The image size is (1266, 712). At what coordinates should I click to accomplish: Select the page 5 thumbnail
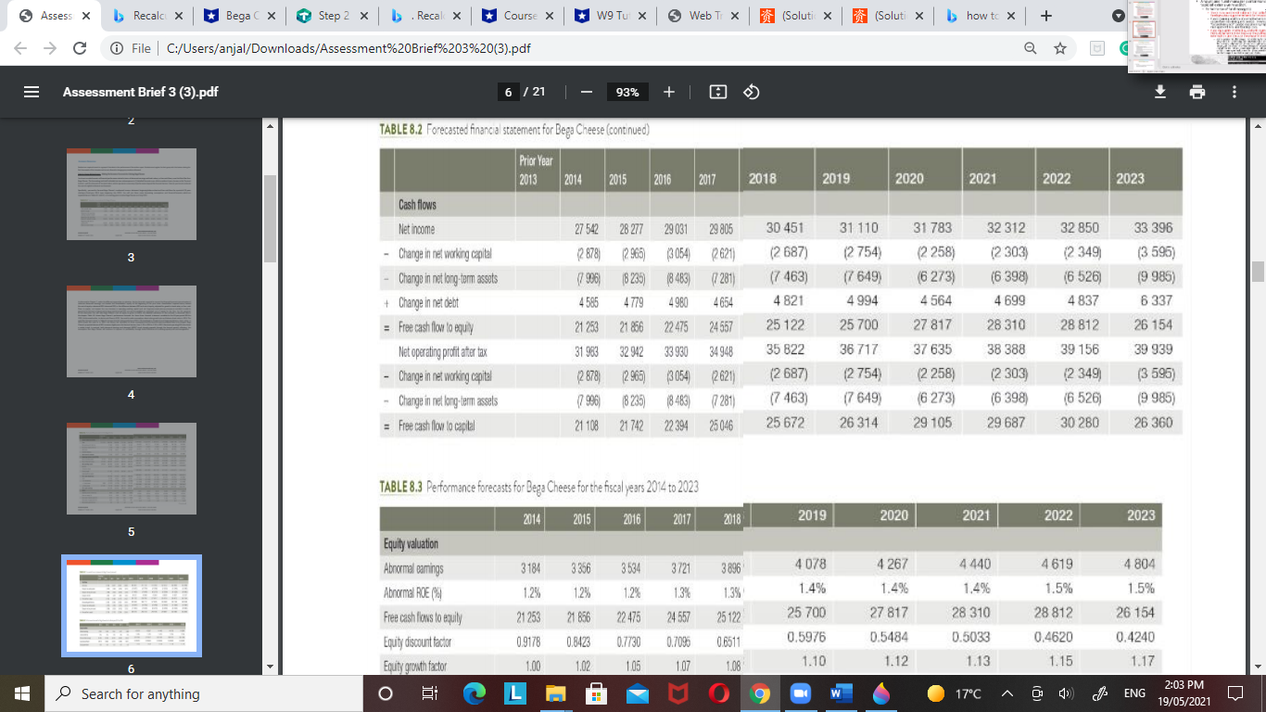[131, 467]
